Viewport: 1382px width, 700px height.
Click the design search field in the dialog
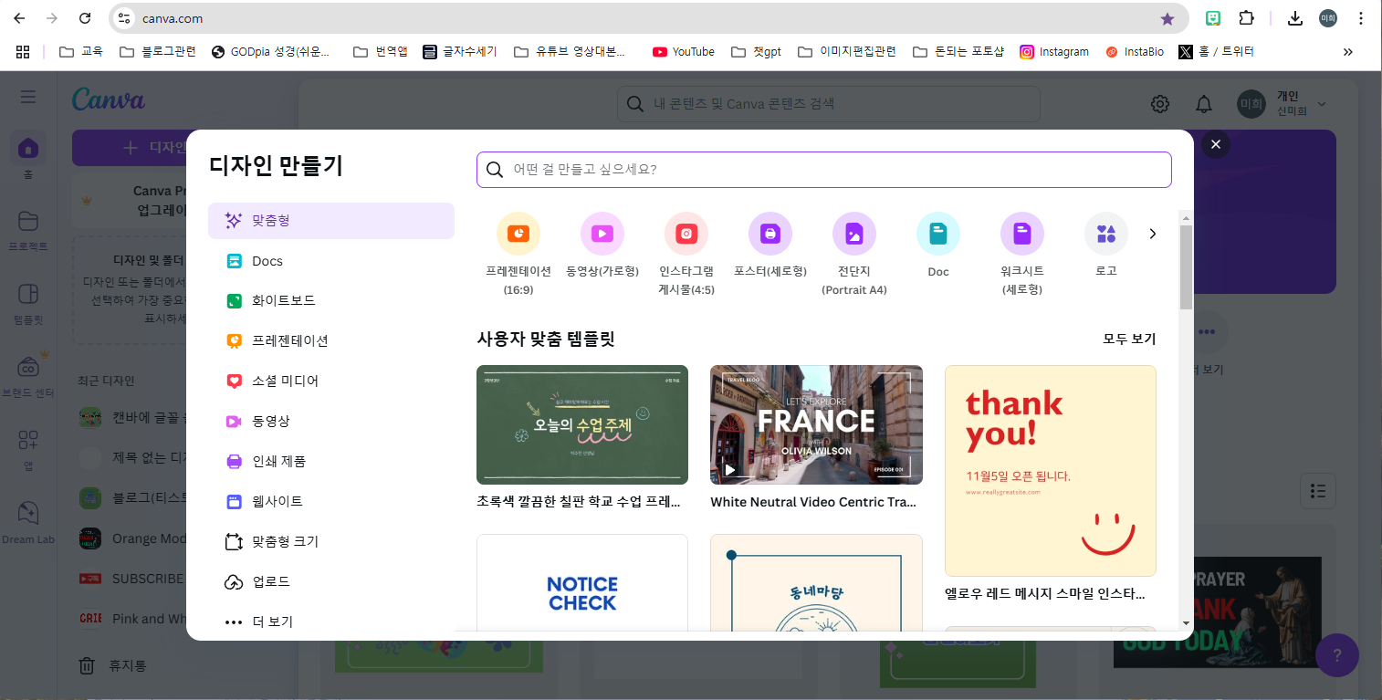coord(824,170)
